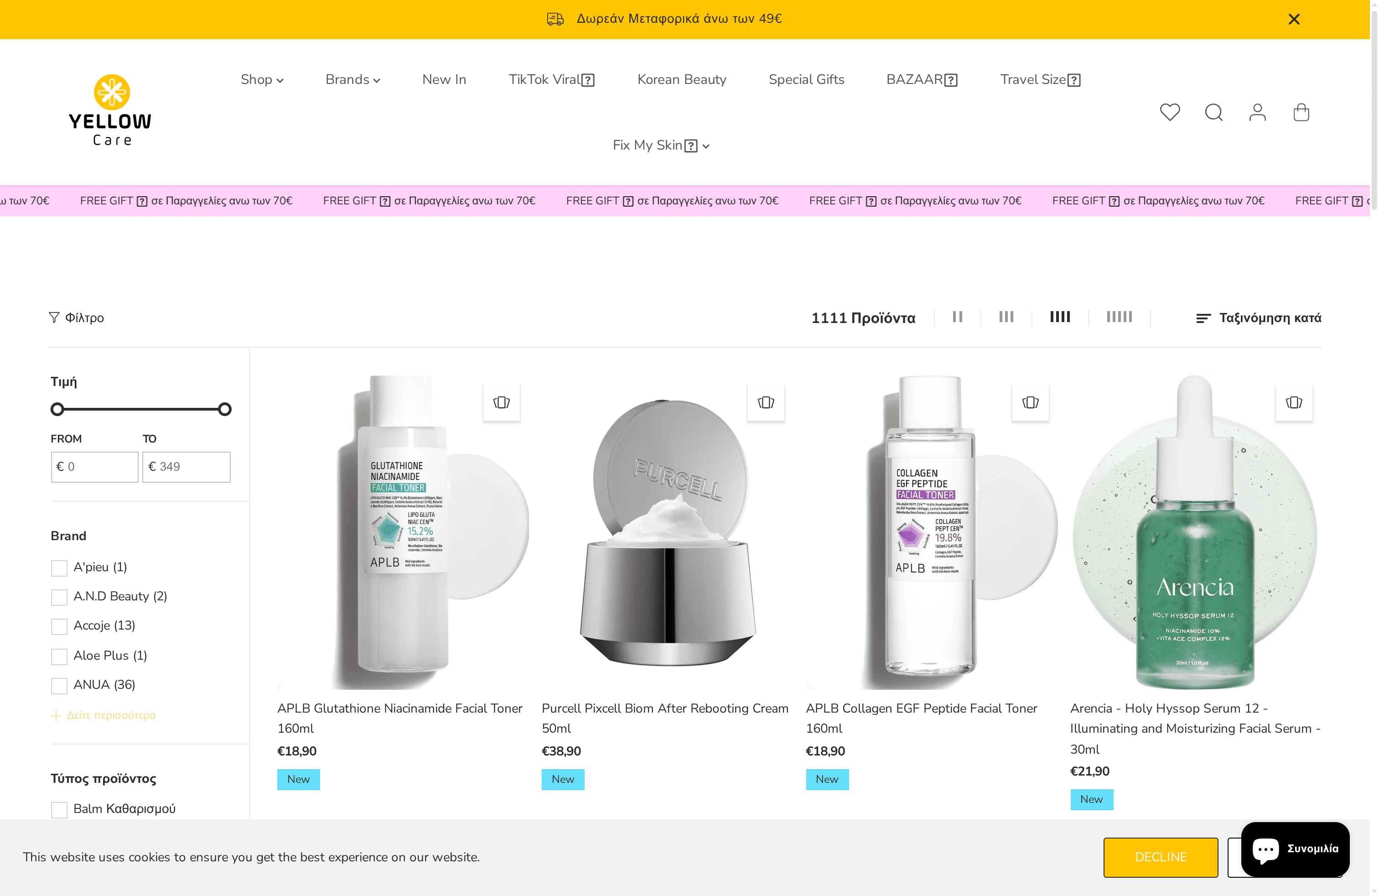Click the APLB Glutathione toner product image
This screenshot has height=896, width=1379.
(403, 532)
